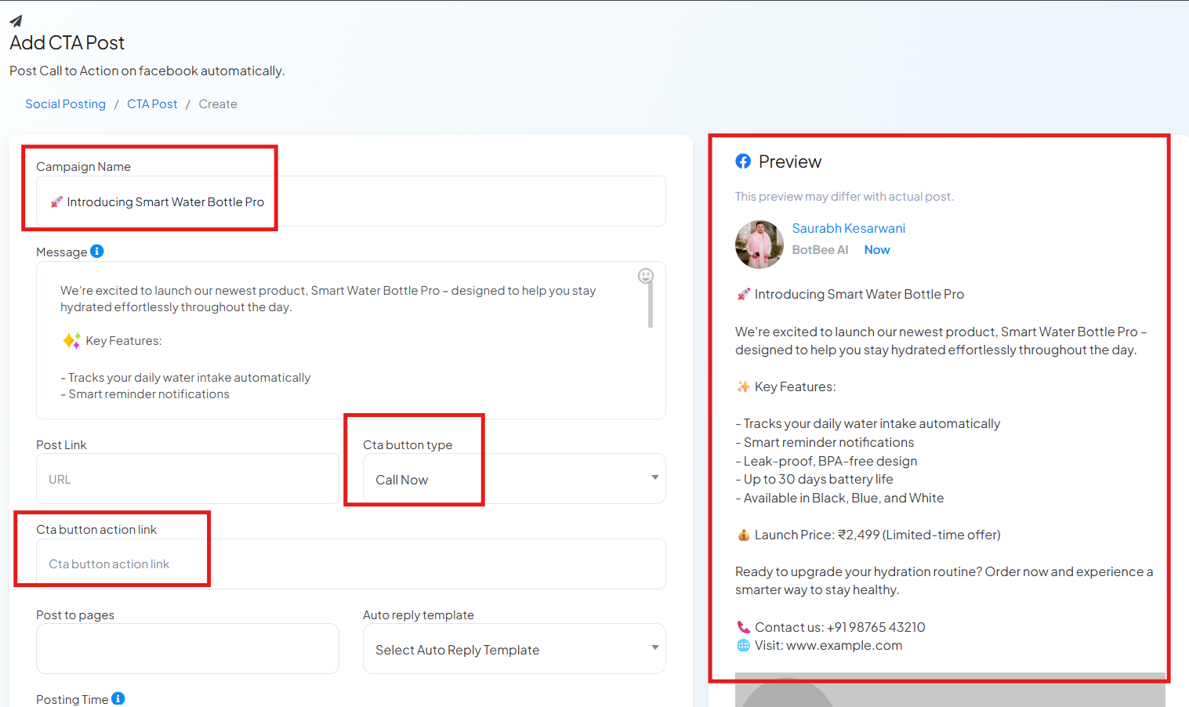Screen dimensions: 1189x707
Task: Click the profile avatar in the preview
Action: (x=759, y=244)
